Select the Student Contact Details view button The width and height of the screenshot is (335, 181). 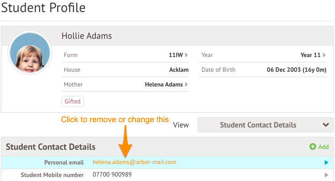click(258, 125)
